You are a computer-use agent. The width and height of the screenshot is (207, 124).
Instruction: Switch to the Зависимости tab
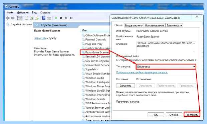[174, 25]
